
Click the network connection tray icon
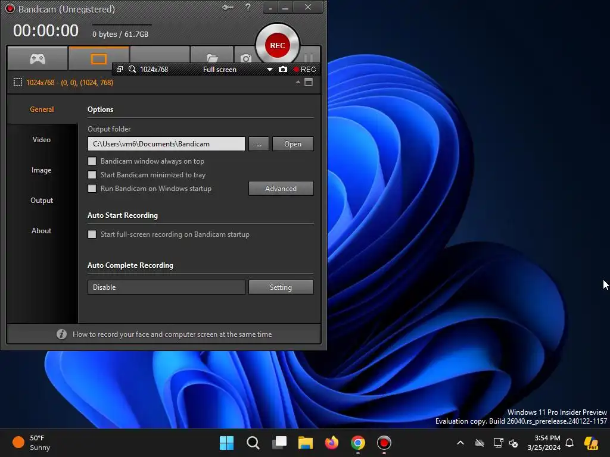499,443
